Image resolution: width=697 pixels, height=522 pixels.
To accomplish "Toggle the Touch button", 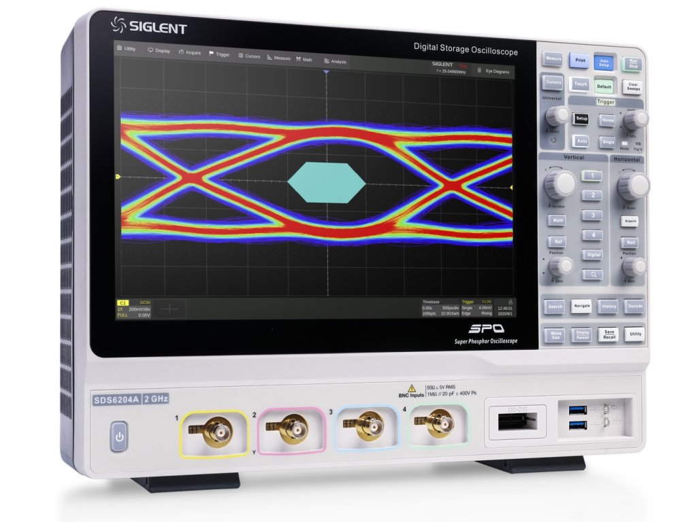I will (x=581, y=84).
